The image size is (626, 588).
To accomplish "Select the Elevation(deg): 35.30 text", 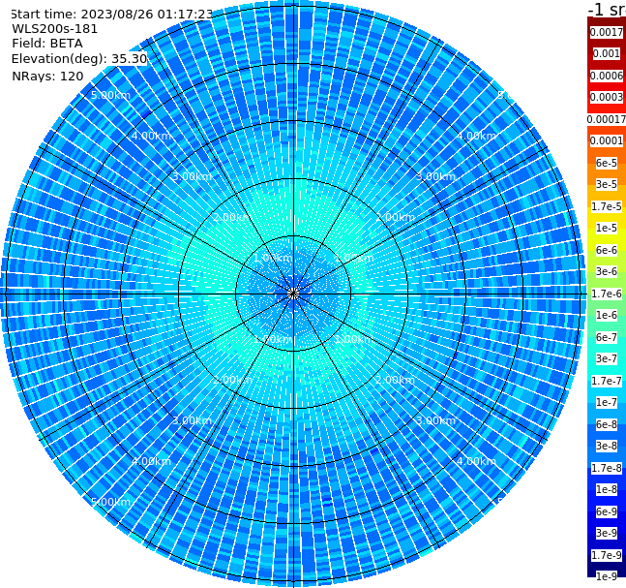I will 79,59.
